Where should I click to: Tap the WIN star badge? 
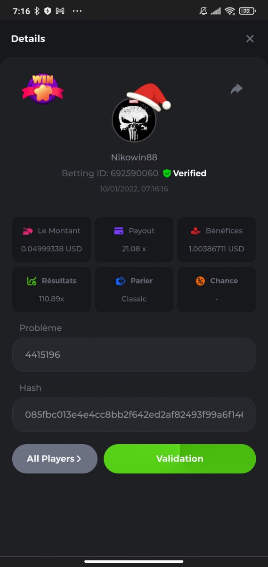click(x=42, y=88)
